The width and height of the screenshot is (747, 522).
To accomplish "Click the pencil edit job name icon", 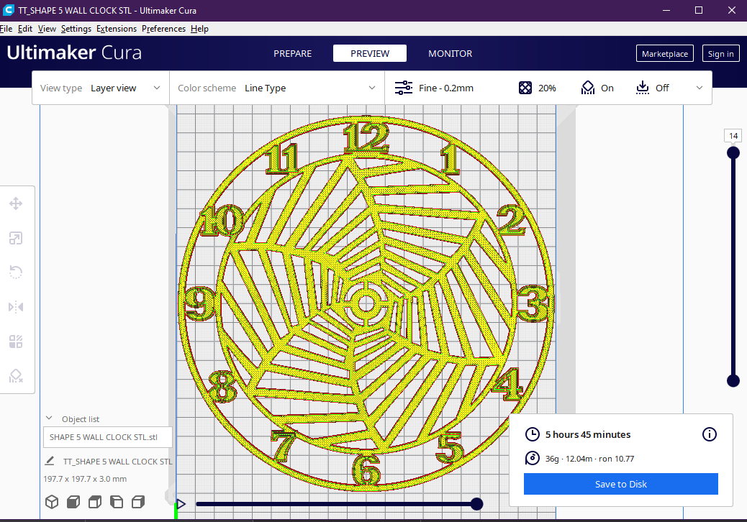I will point(49,461).
